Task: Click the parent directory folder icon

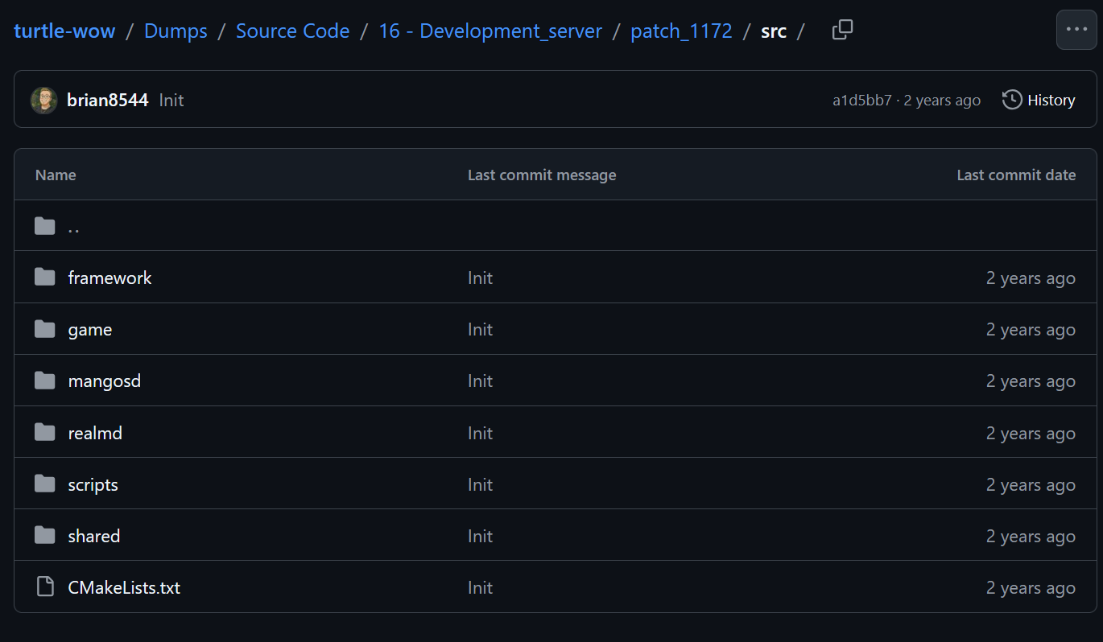Action: 45,226
